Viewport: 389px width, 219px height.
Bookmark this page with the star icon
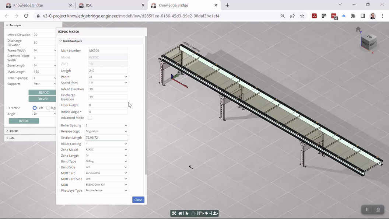click(x=302, y=16)
